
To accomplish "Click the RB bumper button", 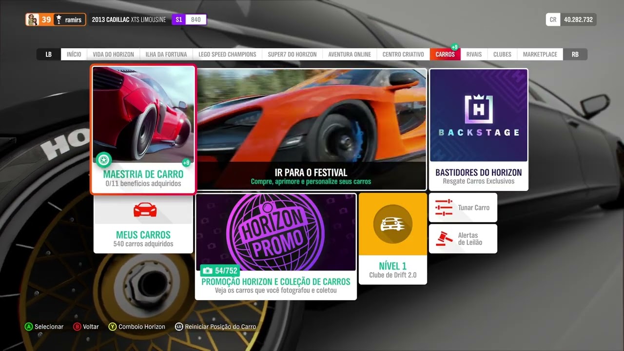I will 575,54.
